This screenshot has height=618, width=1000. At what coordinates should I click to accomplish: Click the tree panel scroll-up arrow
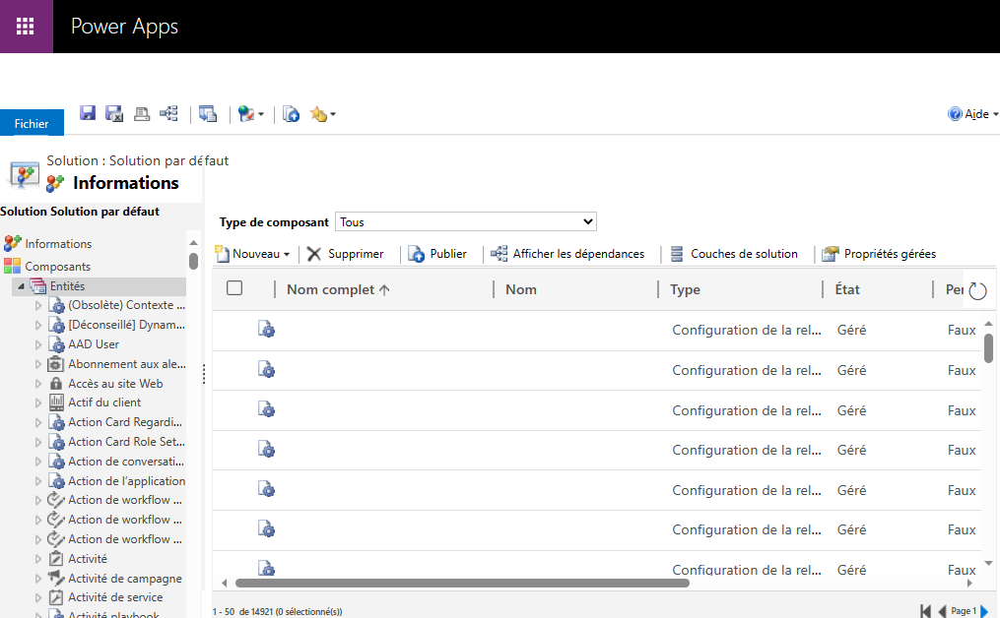[x=193, y=243]
